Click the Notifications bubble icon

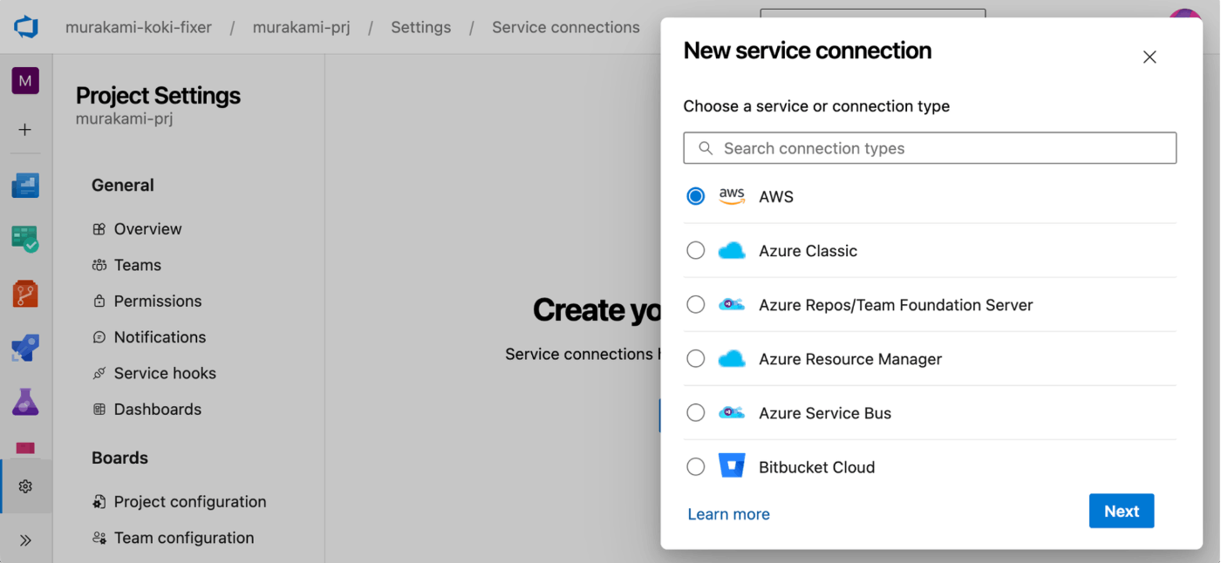(x=99, y=337)
